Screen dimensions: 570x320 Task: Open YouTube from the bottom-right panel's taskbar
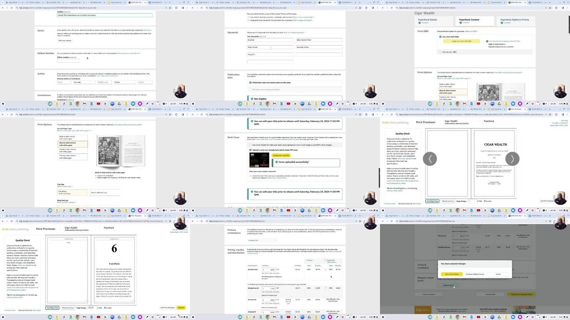coord(478,317)
